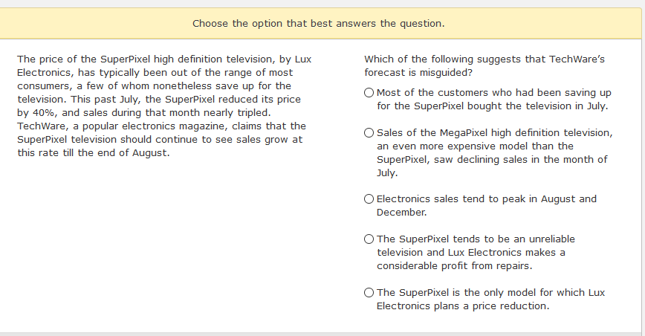
Task: Click the gray bar at the page bottom
Action: tap(319, 334)
